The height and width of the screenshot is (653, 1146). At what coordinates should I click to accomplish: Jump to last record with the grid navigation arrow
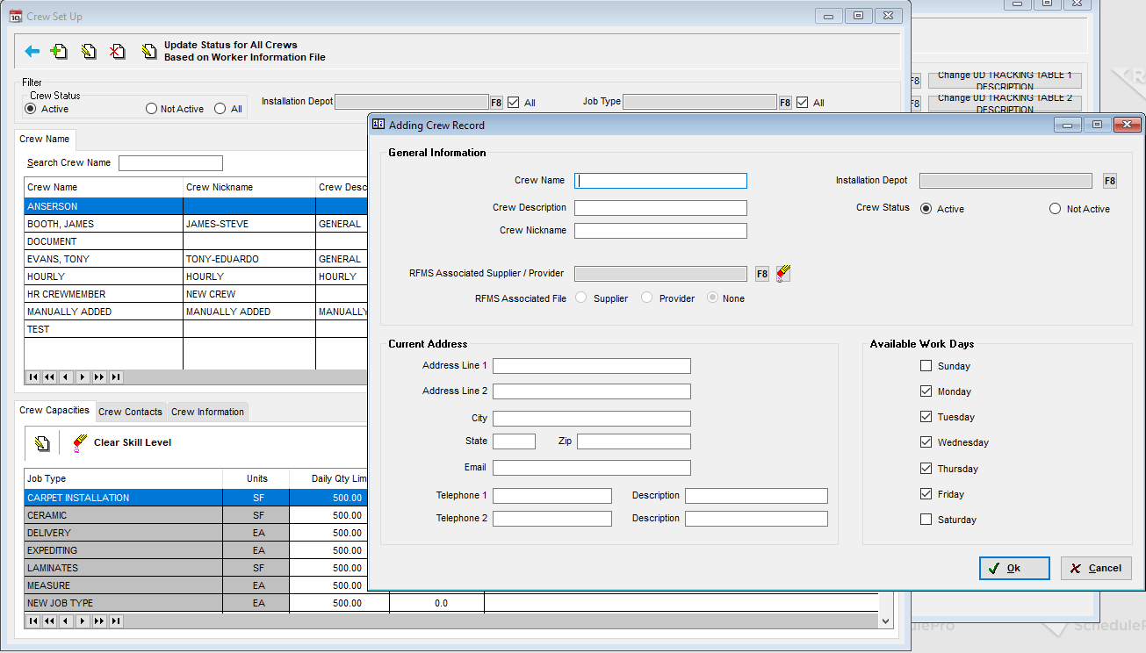pyautogui.click(x=116, y=377)
